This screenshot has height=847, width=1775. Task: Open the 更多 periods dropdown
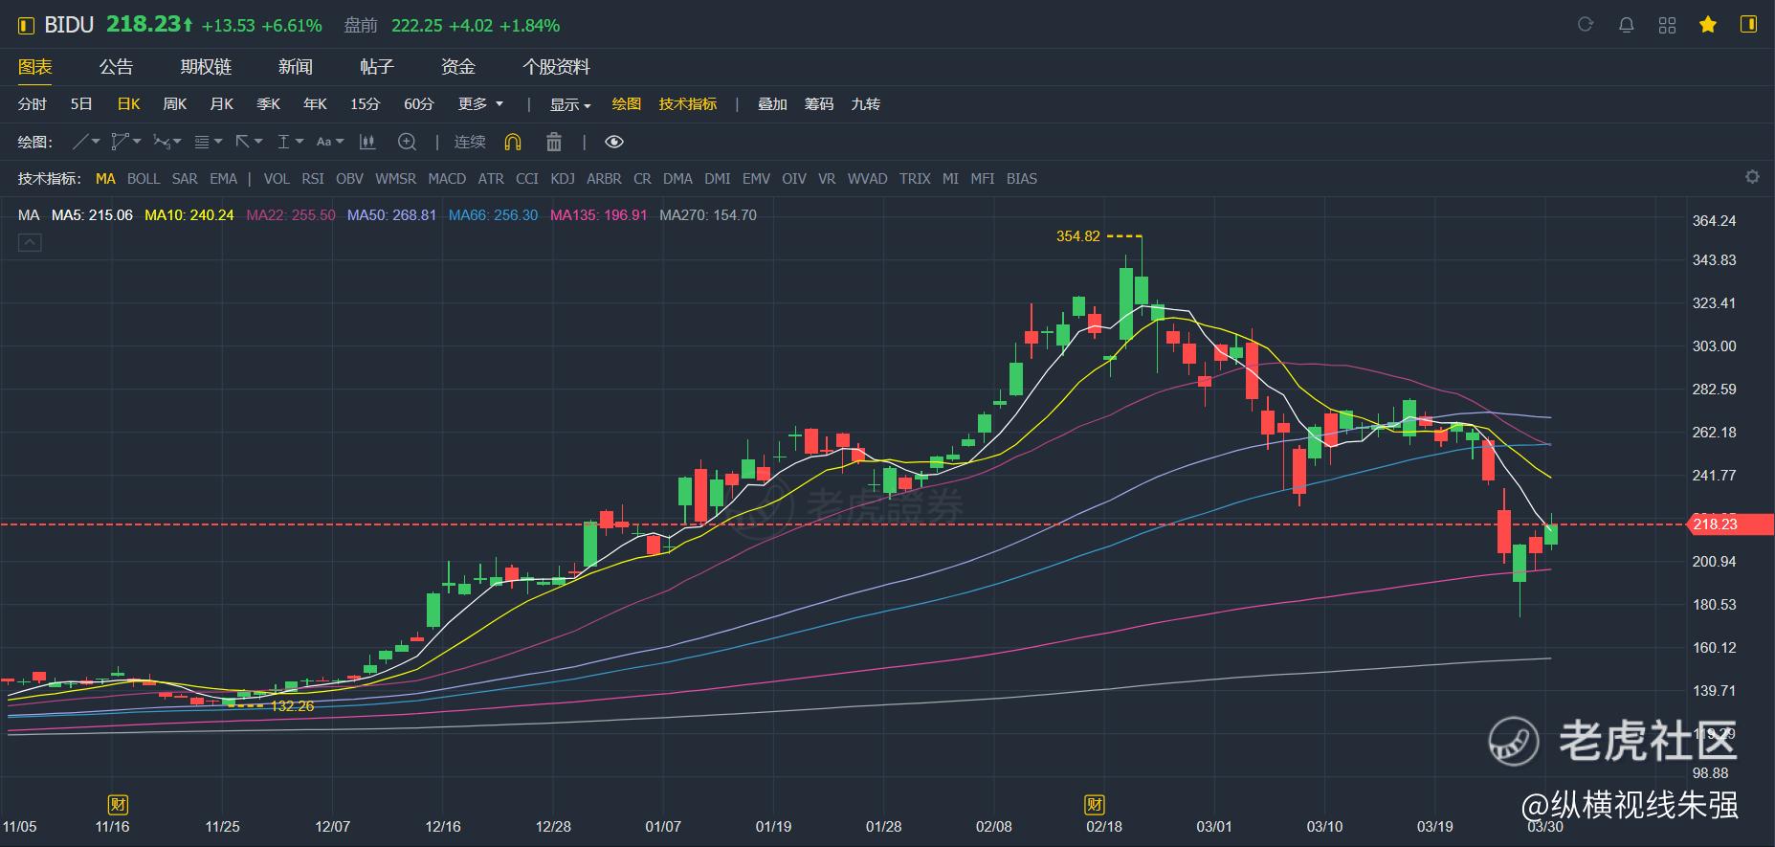(480, 104)
